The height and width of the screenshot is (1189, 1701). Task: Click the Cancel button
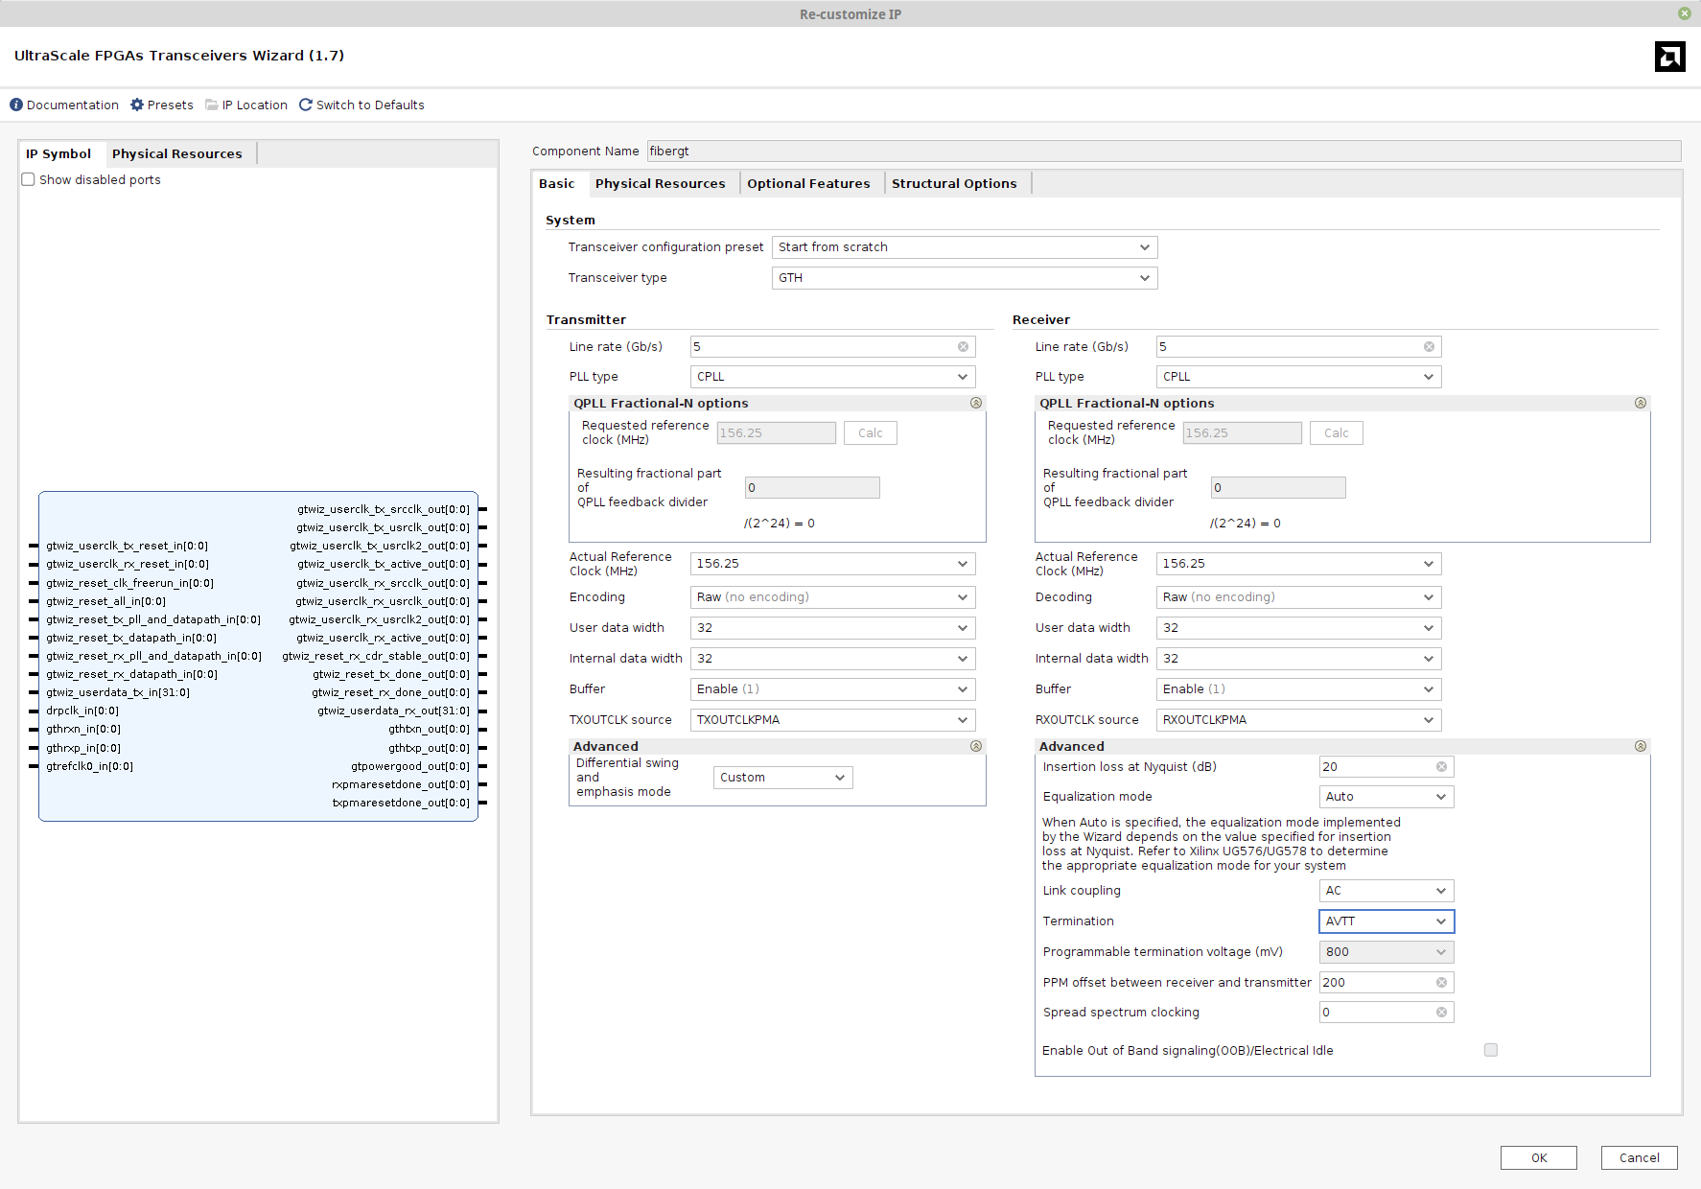1639,1157
